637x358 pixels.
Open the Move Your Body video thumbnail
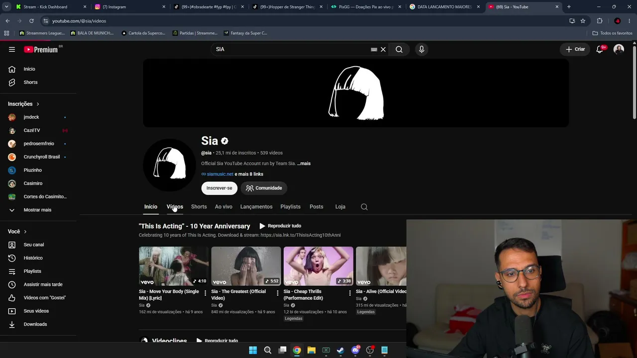point(174,266)
